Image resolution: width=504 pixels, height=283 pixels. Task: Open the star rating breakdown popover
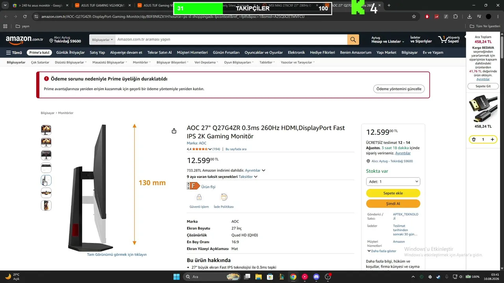pos(201,149)
